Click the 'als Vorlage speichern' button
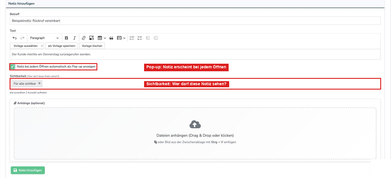 coord(62,46)
